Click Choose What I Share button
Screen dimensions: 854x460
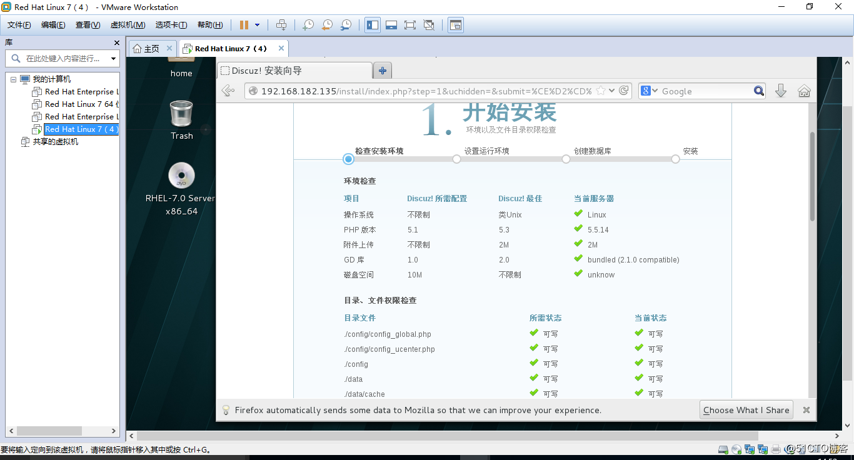point(746,410)
